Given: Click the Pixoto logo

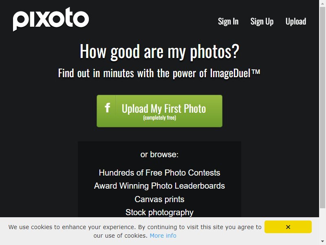Looking at the screenshot, I should 51,19.
